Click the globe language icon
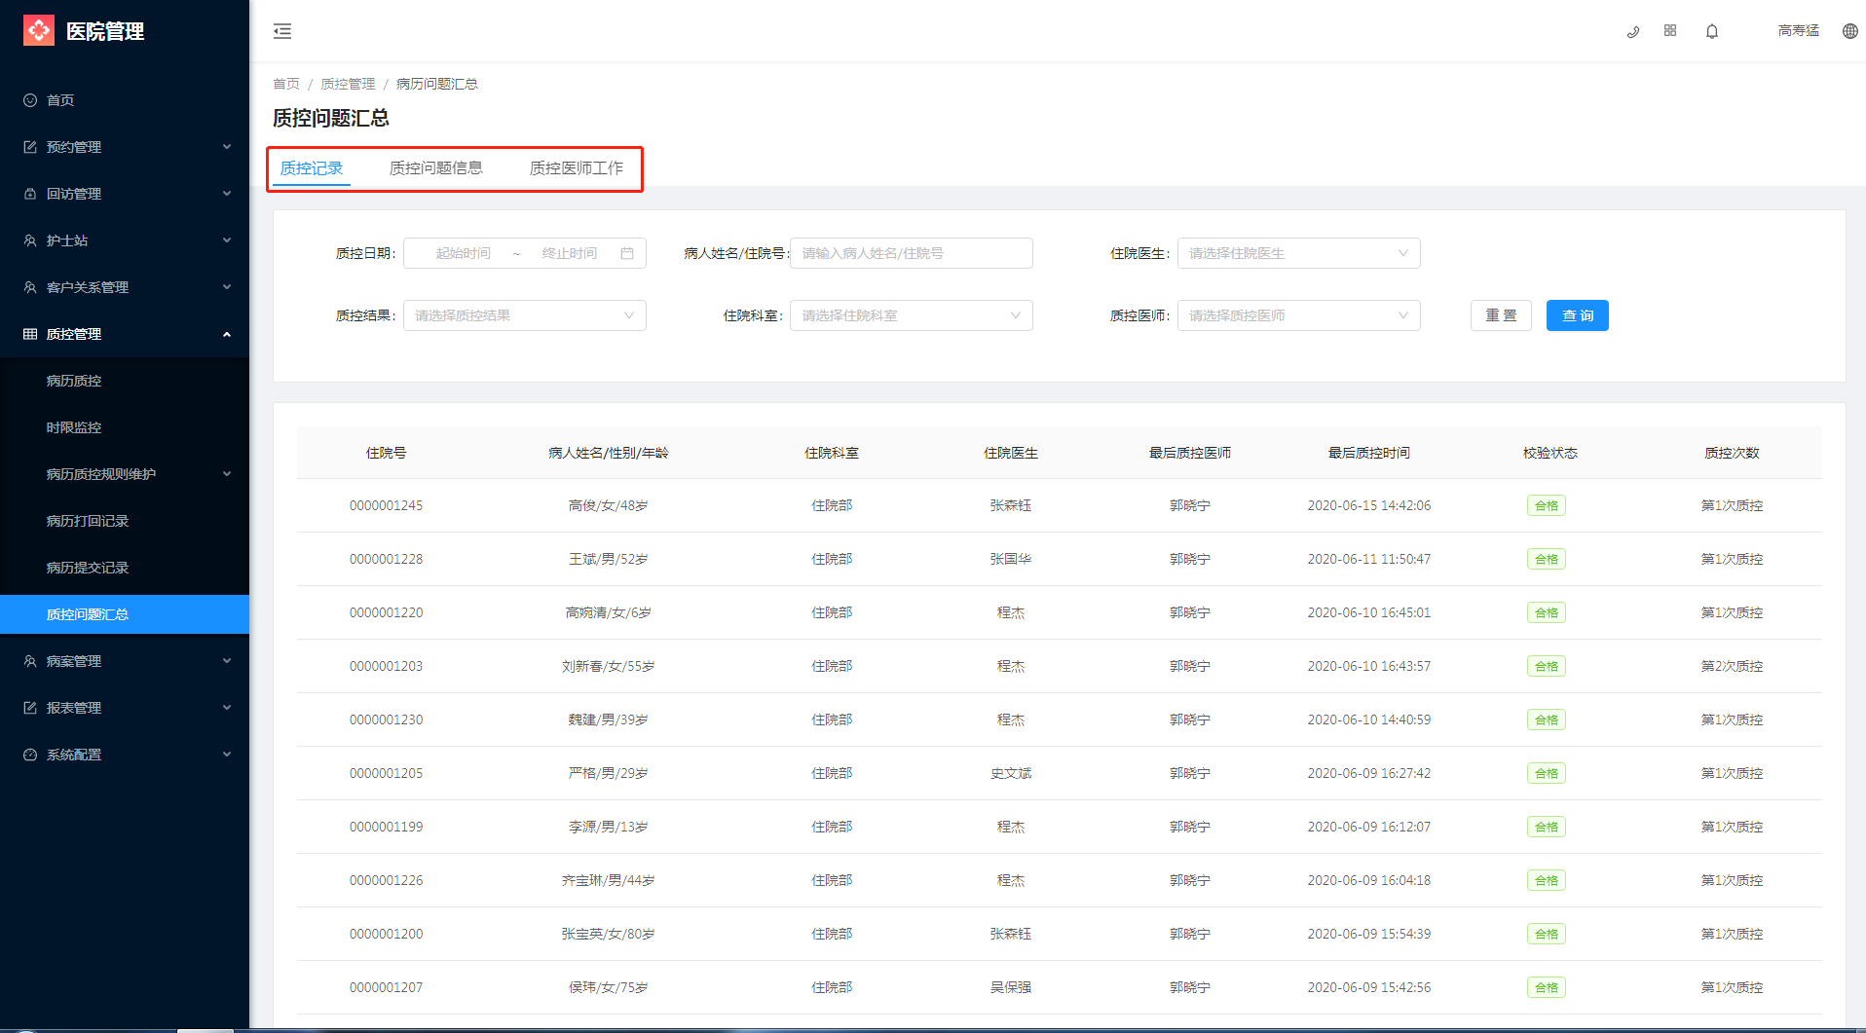 [1850, 31]
